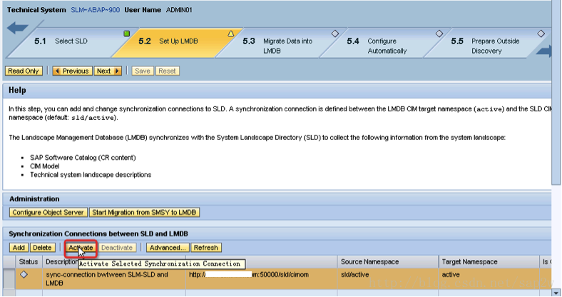Click the Previous button
The height and width of the screenshot is (297, 562).
73,71
